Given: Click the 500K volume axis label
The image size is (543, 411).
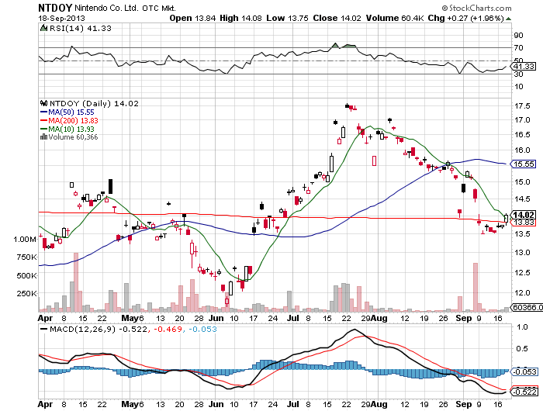Looking at the screenshot, I should [x=26, y=275].
